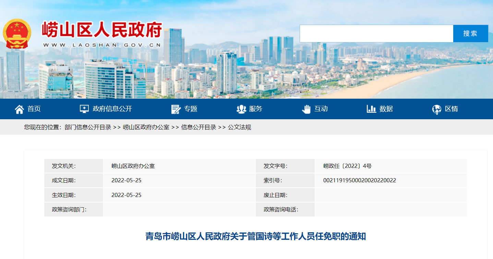Click the bar chart icon beside 数据
The width and height of the screenshot is (493, 259).
click(x=371, y=109)
